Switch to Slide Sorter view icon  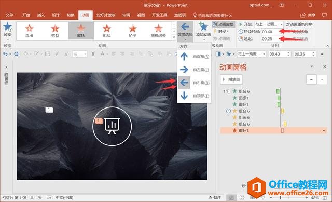pos(242,197)
